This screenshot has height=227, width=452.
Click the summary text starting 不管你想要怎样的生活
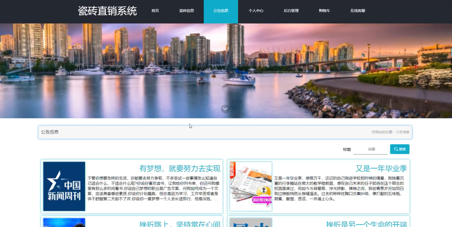[153, 188]
